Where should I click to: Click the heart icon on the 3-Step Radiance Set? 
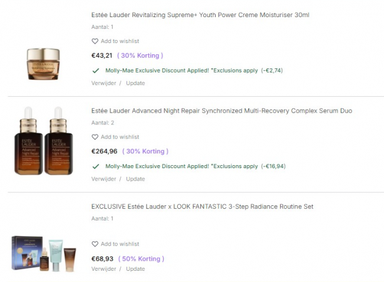point(95,244)
